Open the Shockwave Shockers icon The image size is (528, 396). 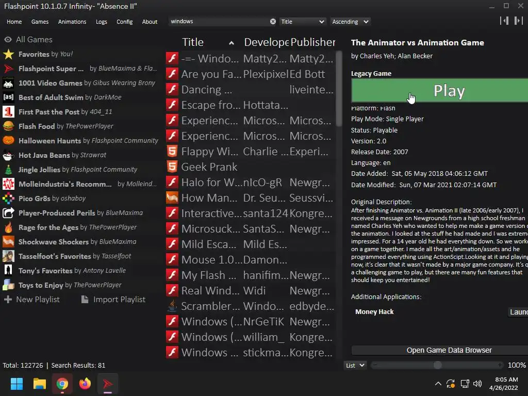pos(8,242)
